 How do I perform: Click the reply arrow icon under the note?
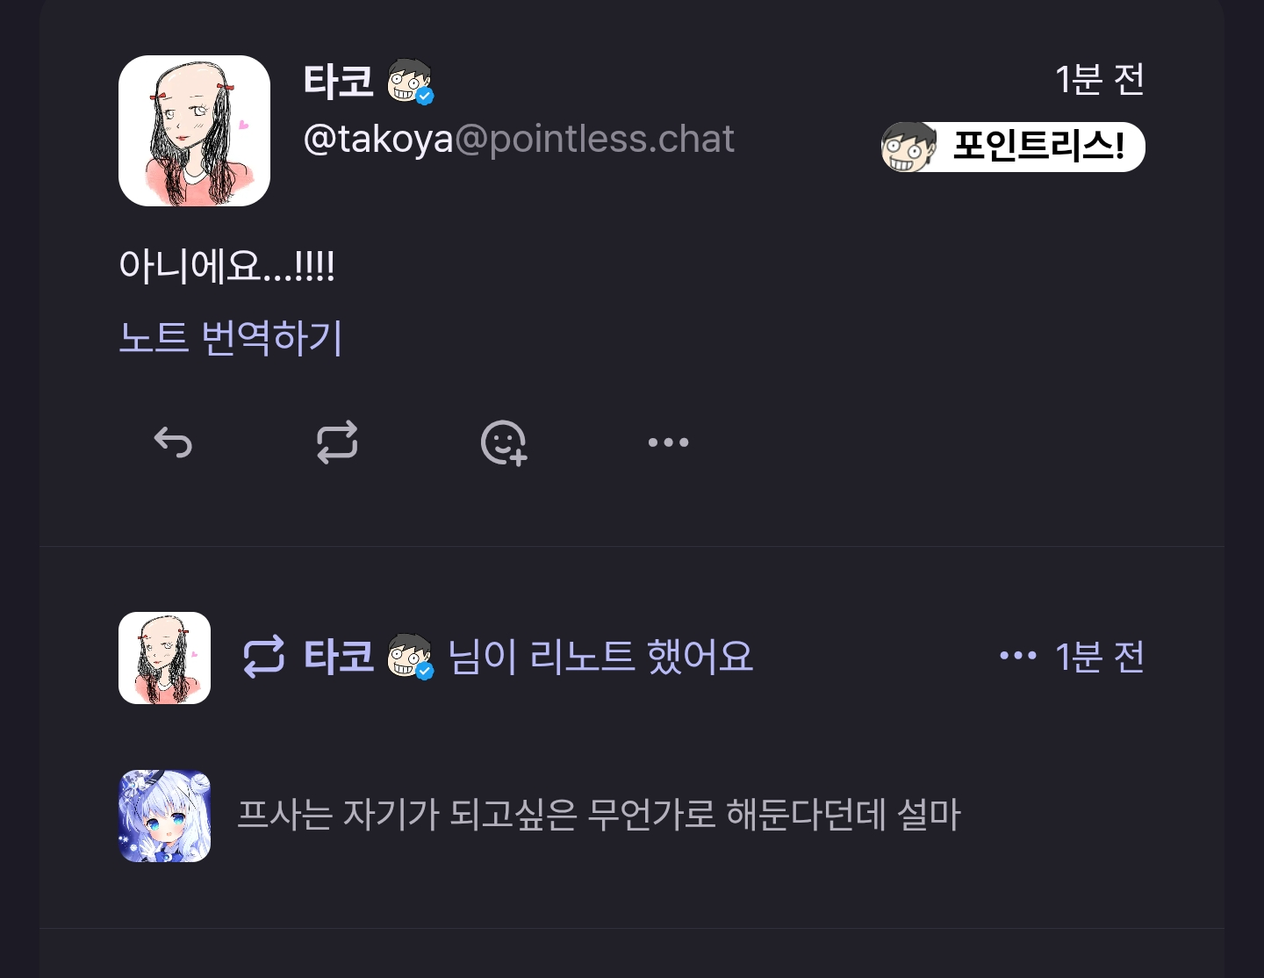coord(173,442)
